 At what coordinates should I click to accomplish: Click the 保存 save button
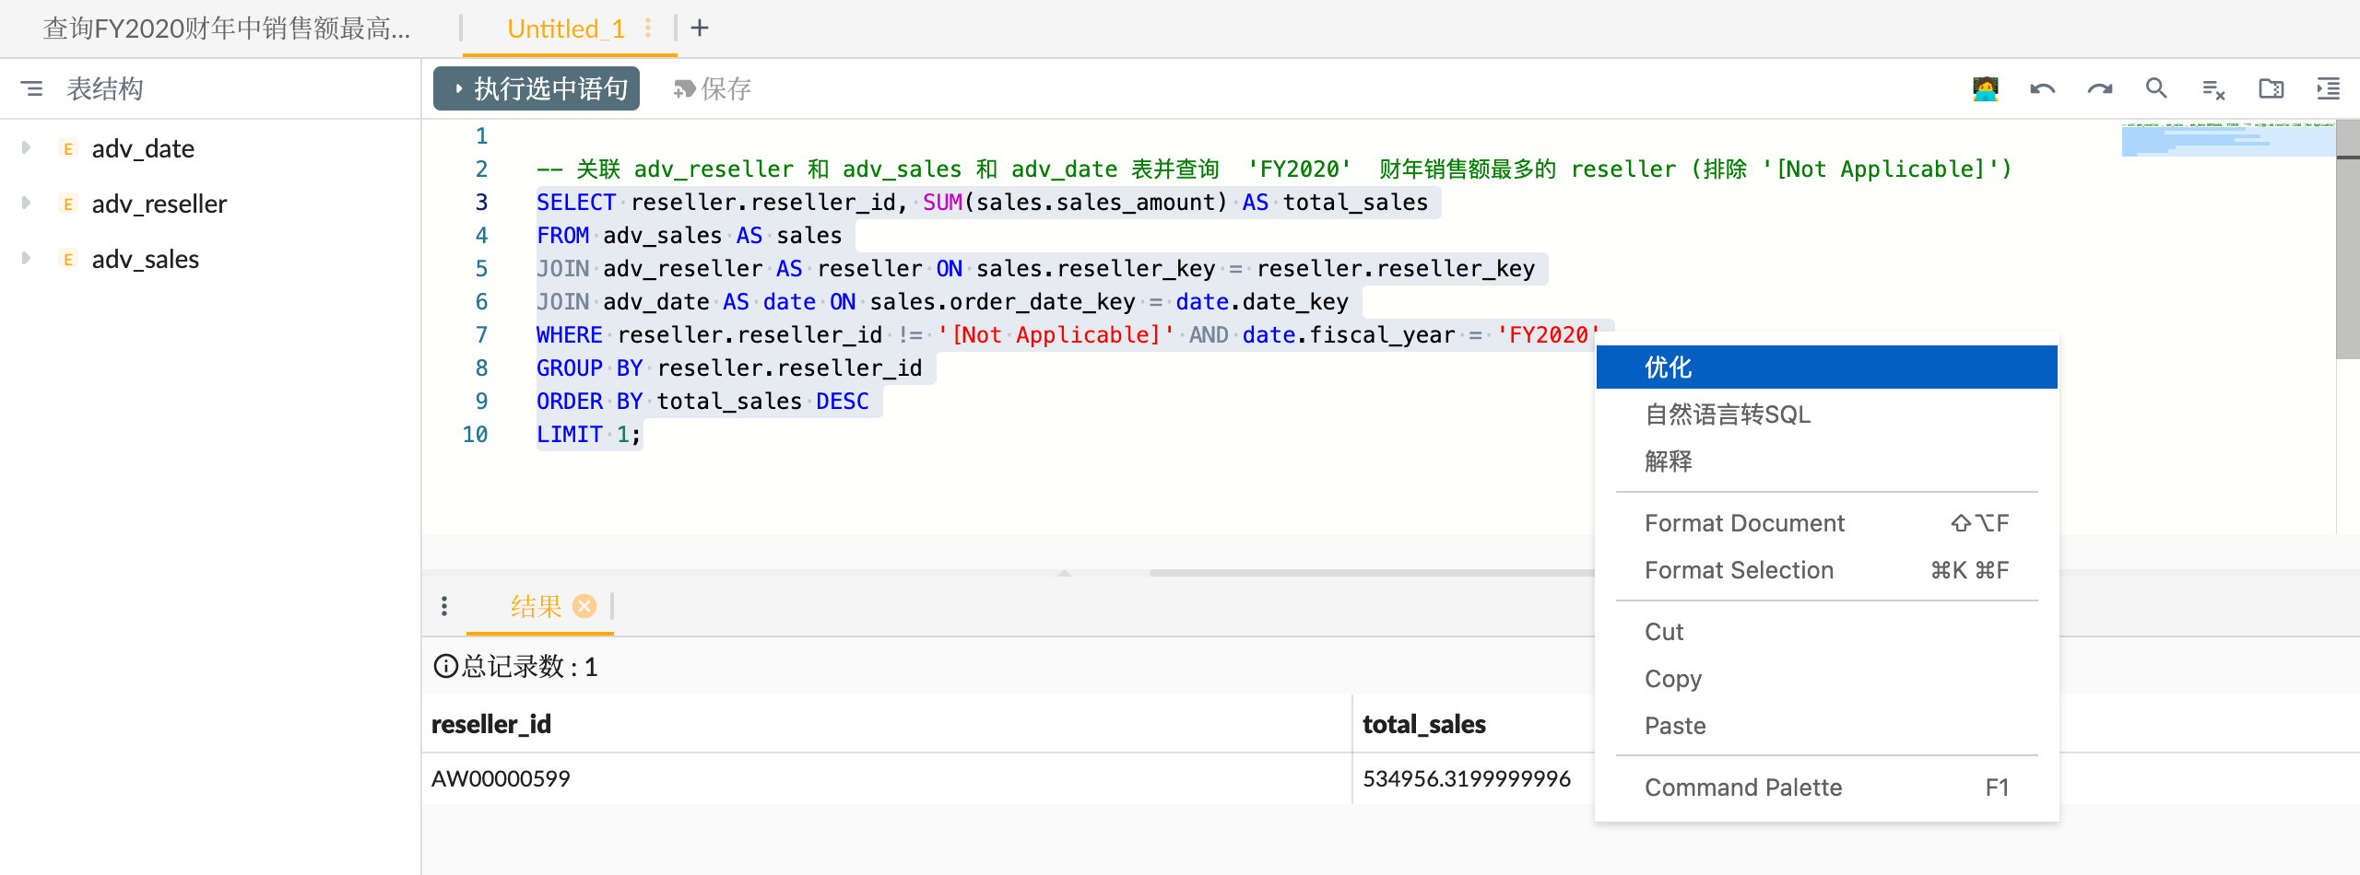[712, 88]
